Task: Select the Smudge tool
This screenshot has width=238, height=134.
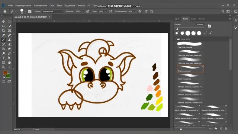Action: [x=9, y=49]
